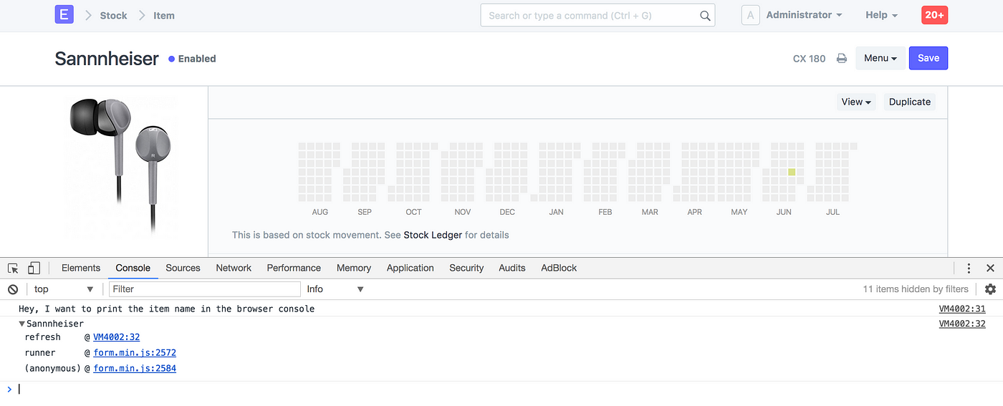Click the 20+ notifications badge
The image size is (1003, 406).
[934, 15]
